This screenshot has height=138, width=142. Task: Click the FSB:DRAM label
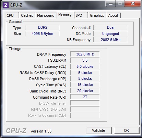57,60
